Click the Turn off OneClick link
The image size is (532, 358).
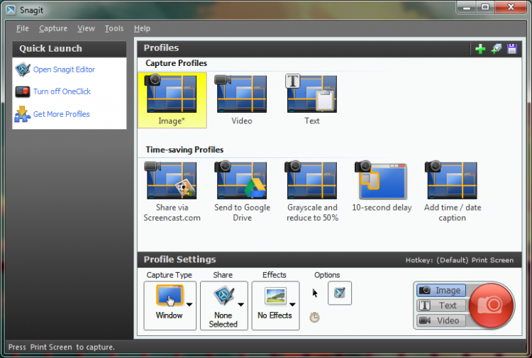pos(62,91)
